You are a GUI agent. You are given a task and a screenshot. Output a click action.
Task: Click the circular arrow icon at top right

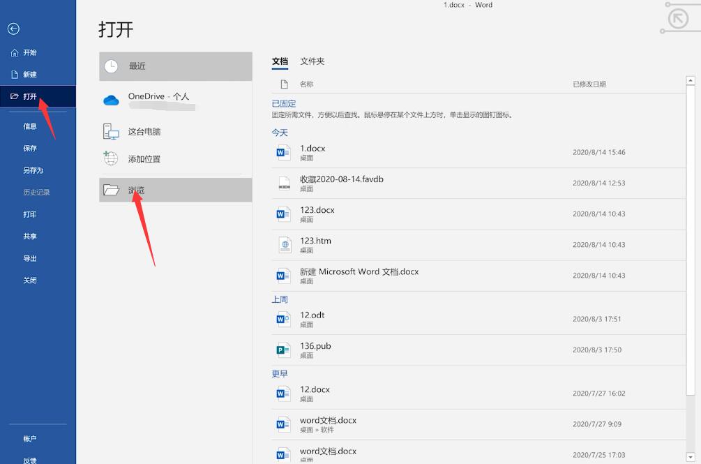(678, 18)
